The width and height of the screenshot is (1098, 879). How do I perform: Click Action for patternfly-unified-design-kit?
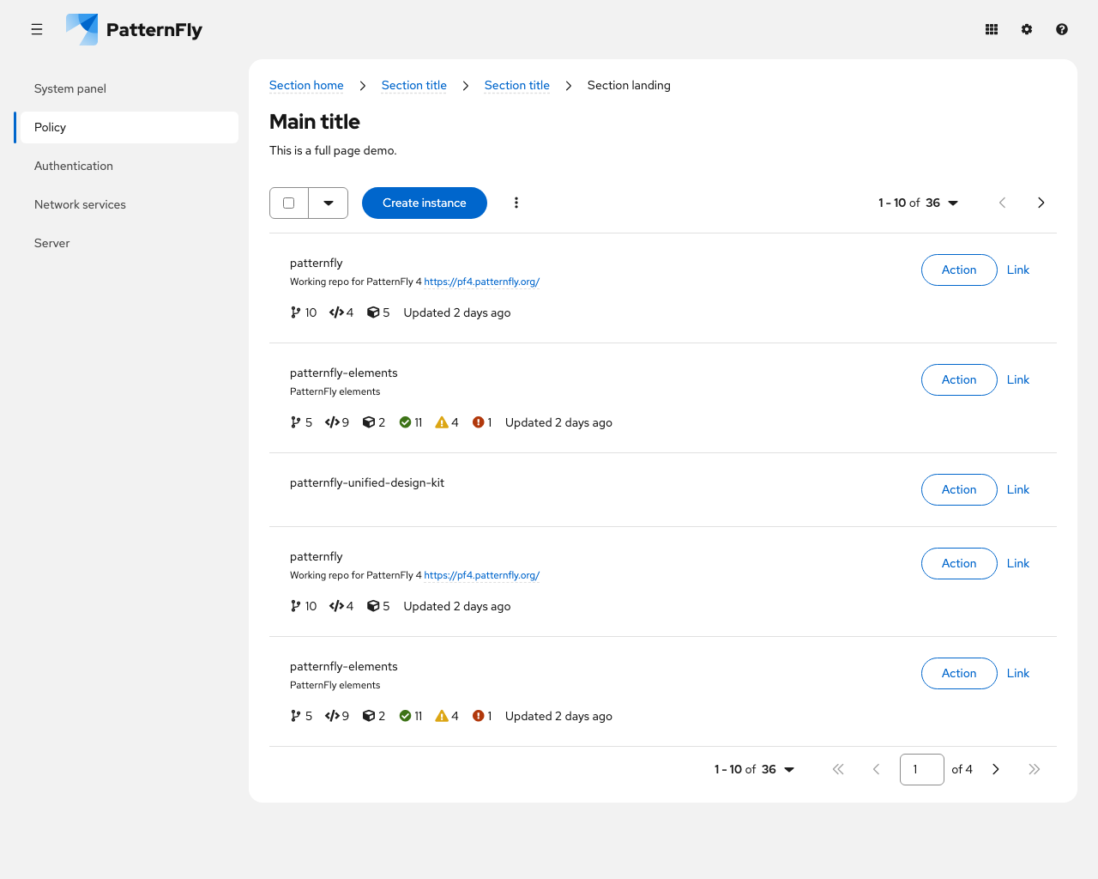[x=959, y=489]
